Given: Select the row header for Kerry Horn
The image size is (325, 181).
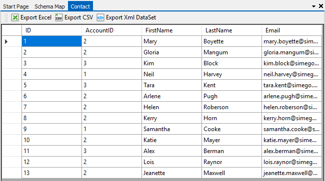Looking at the screenshot, I should [x=12, y=118].
